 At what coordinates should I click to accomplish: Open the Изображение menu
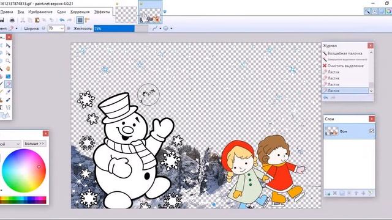click(x=40, y=12)
